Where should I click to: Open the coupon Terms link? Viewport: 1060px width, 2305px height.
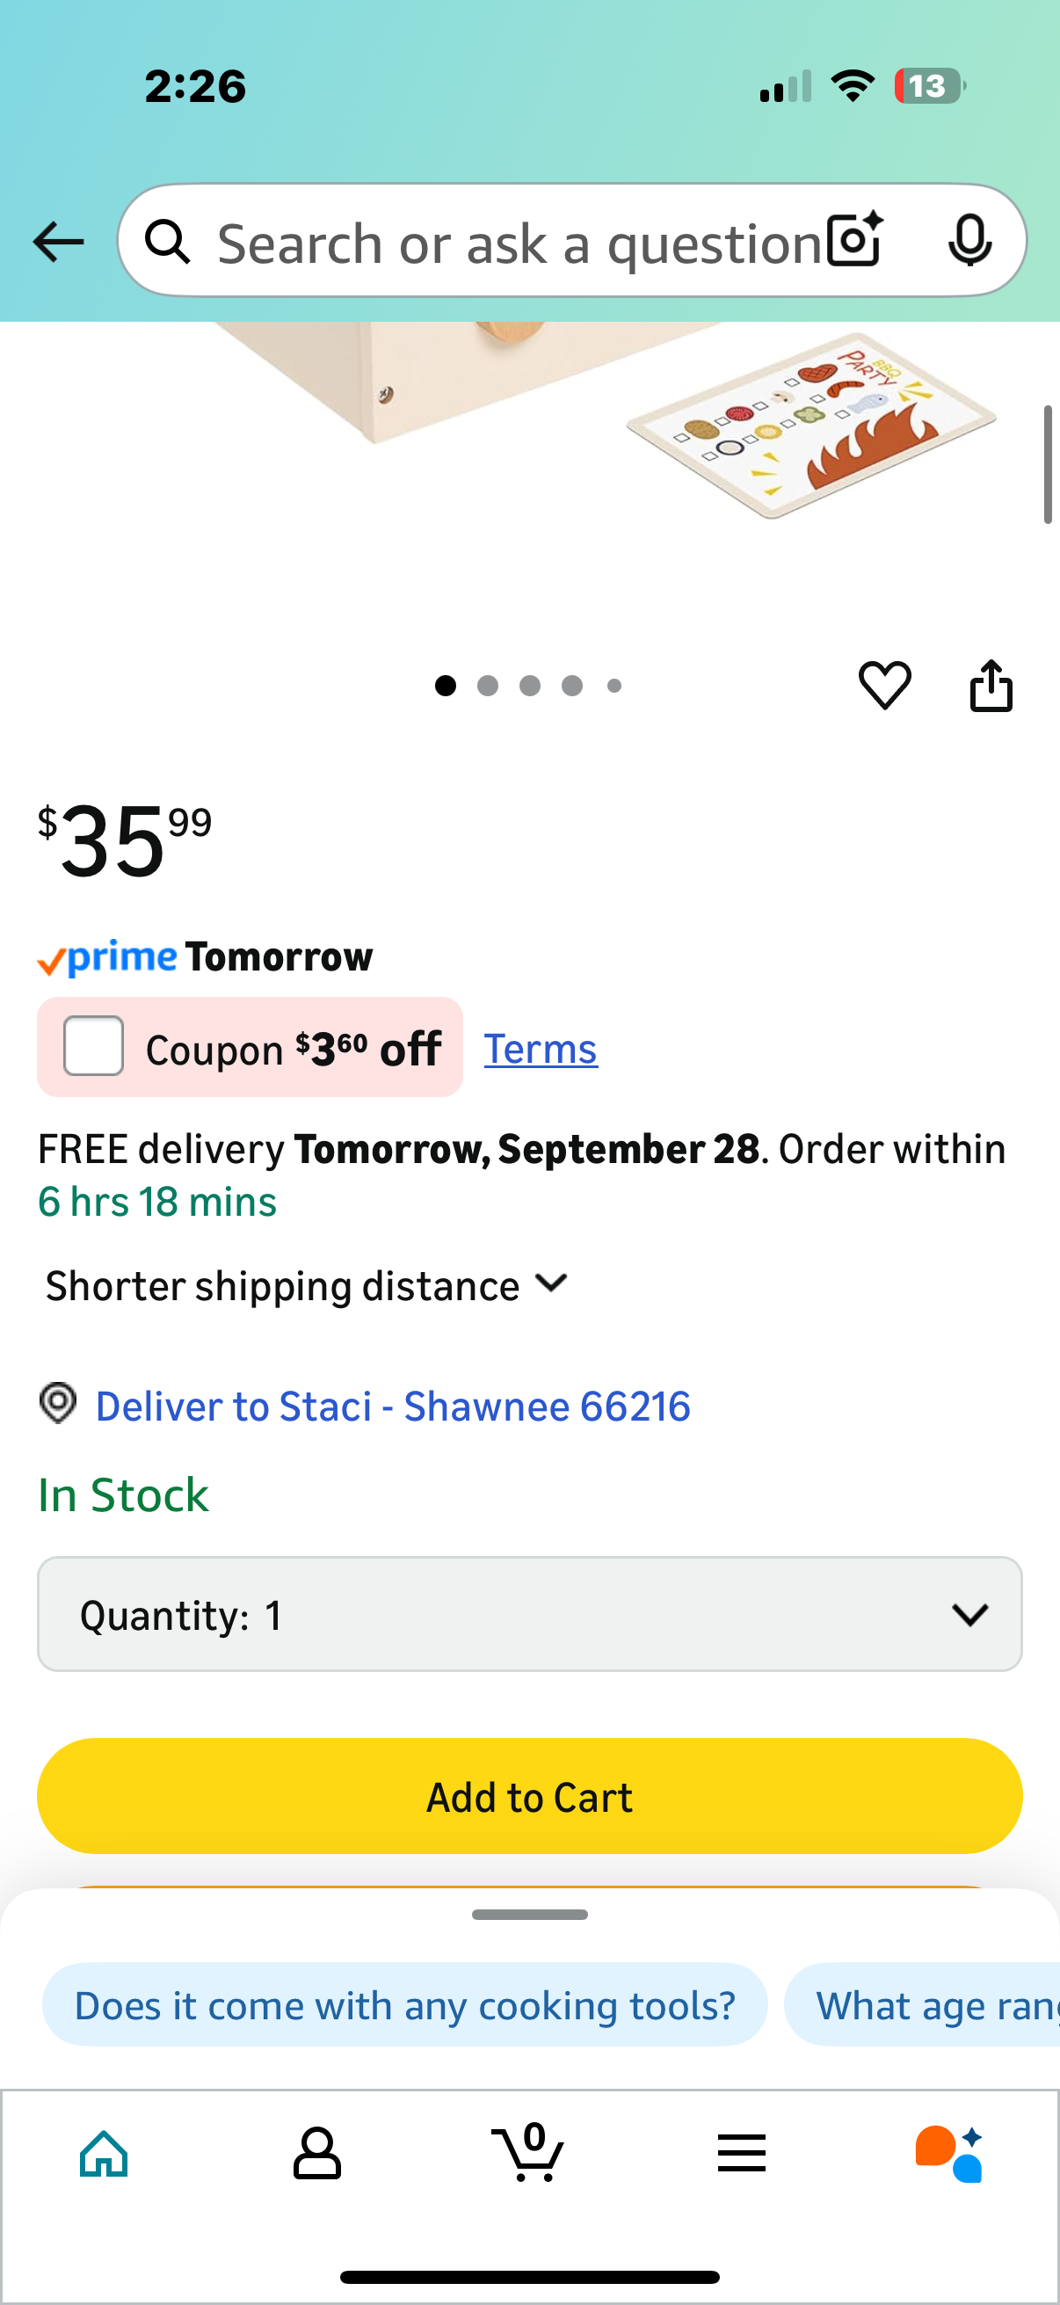pos(541,1049)
